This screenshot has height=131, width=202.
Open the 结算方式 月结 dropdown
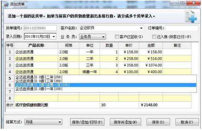[x=43, y=122]
